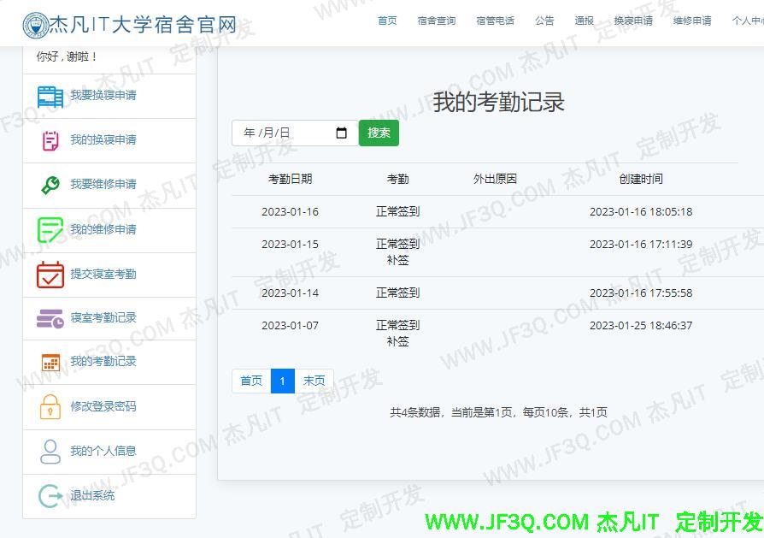The width and height of the screenshot is (764, 538).
Task: Expand the 换寝申请 navigation item
Action: 633,21
